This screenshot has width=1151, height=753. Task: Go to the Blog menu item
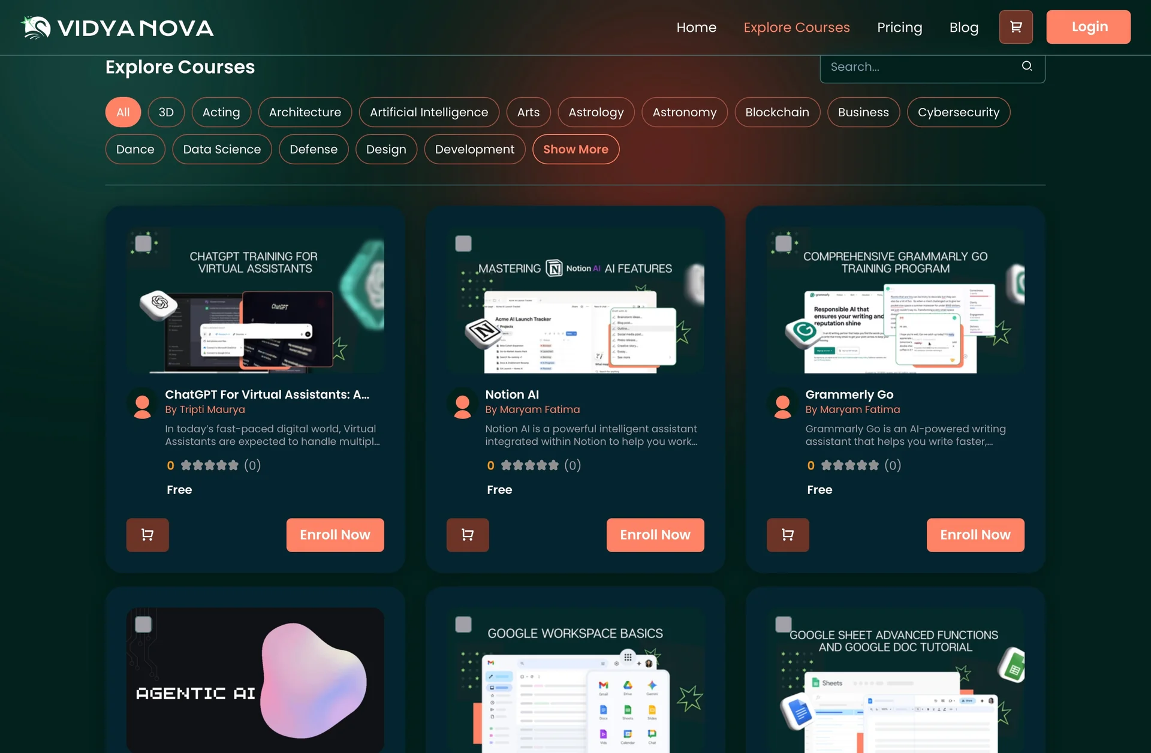(x=963, y=28)
